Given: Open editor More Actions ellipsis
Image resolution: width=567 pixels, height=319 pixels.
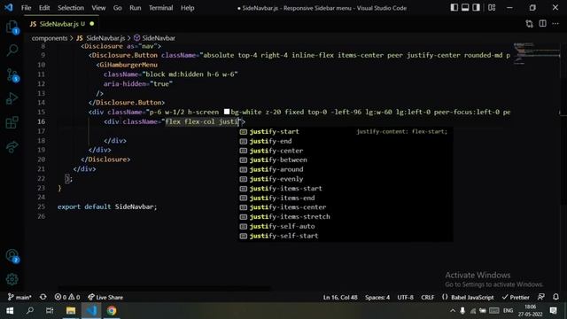Looking at the screenshot, I should (x=555, y=24).
